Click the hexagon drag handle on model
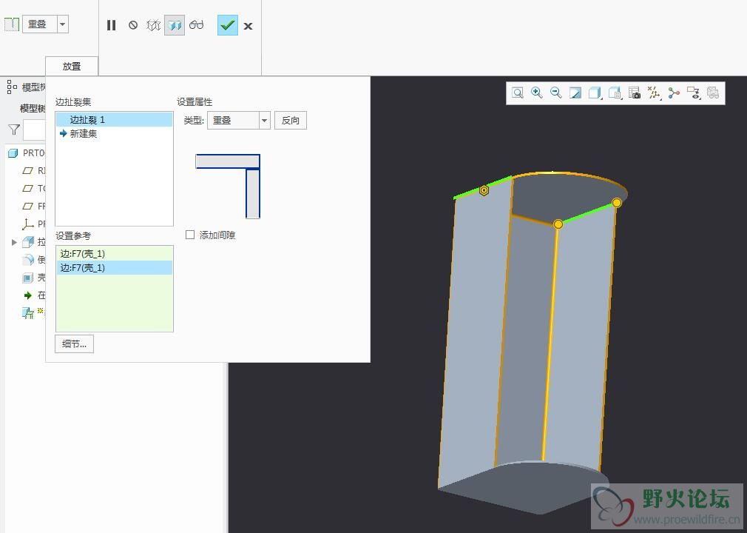 click(484, 190)
